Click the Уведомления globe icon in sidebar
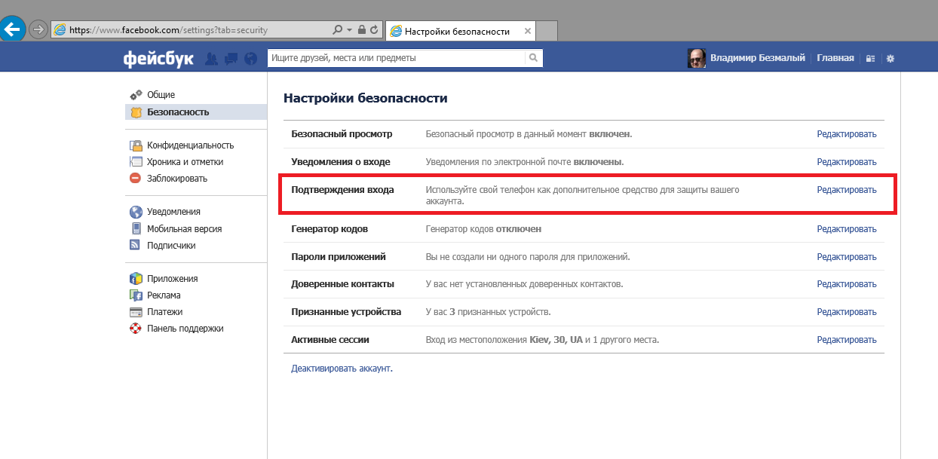Viewport: 938px width, 459px height. 136,212
